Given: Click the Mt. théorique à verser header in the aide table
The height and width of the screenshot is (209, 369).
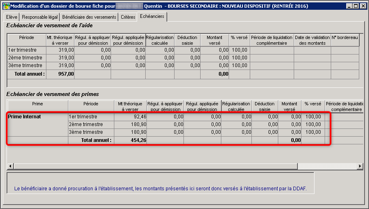Looking at the screenshot, I should pos(60,40).
